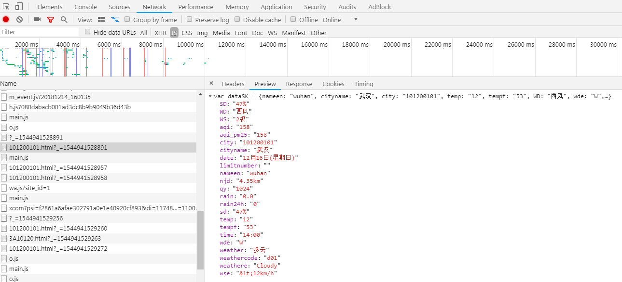Enable screenshot capture with the camera icon
622x282 pixels.
click(37, 20)
